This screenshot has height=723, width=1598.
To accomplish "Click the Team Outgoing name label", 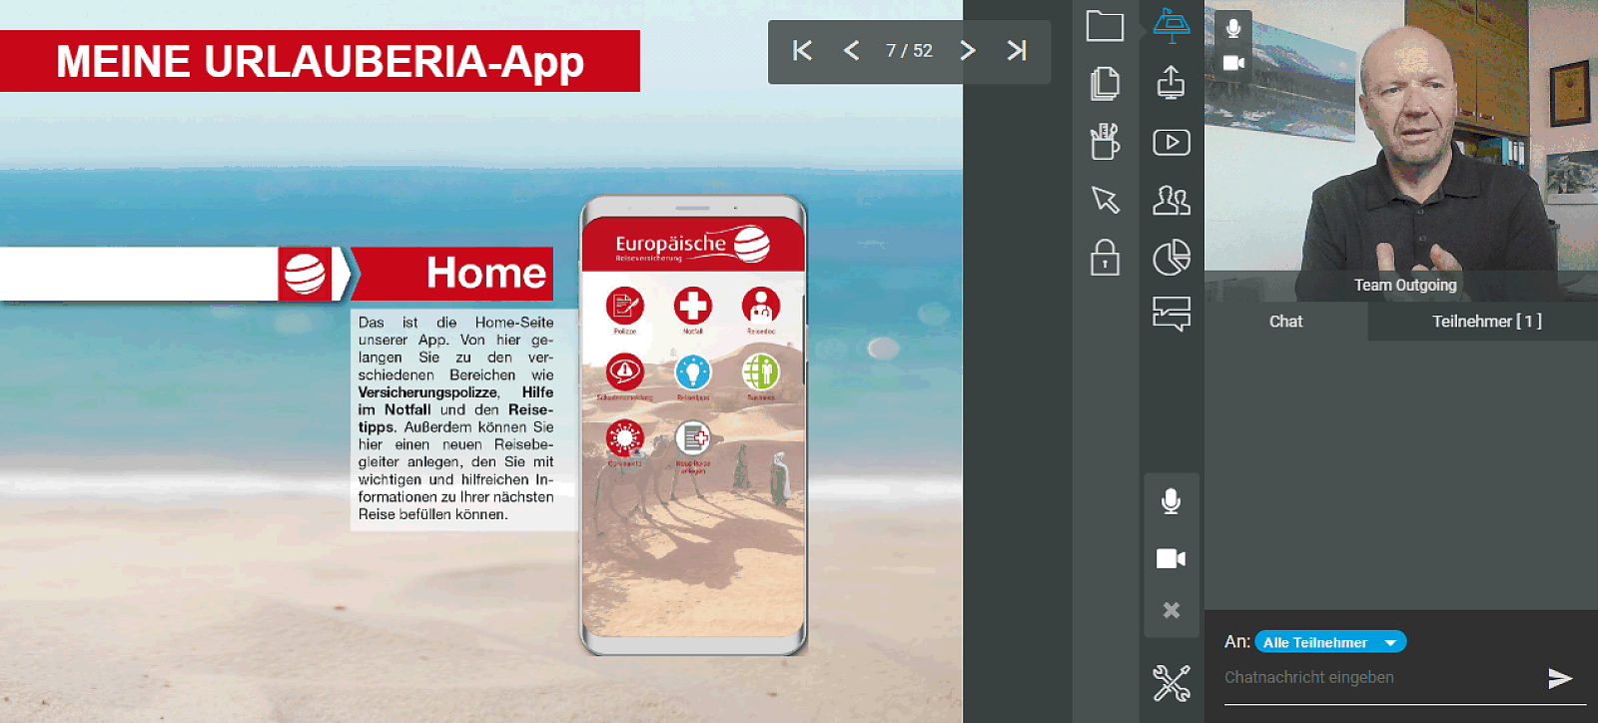I will tap(1405, 286).
